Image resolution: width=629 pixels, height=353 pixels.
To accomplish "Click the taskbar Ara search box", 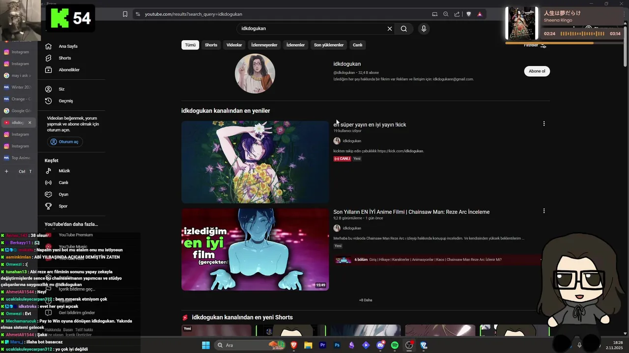I will tap(250, 345).
